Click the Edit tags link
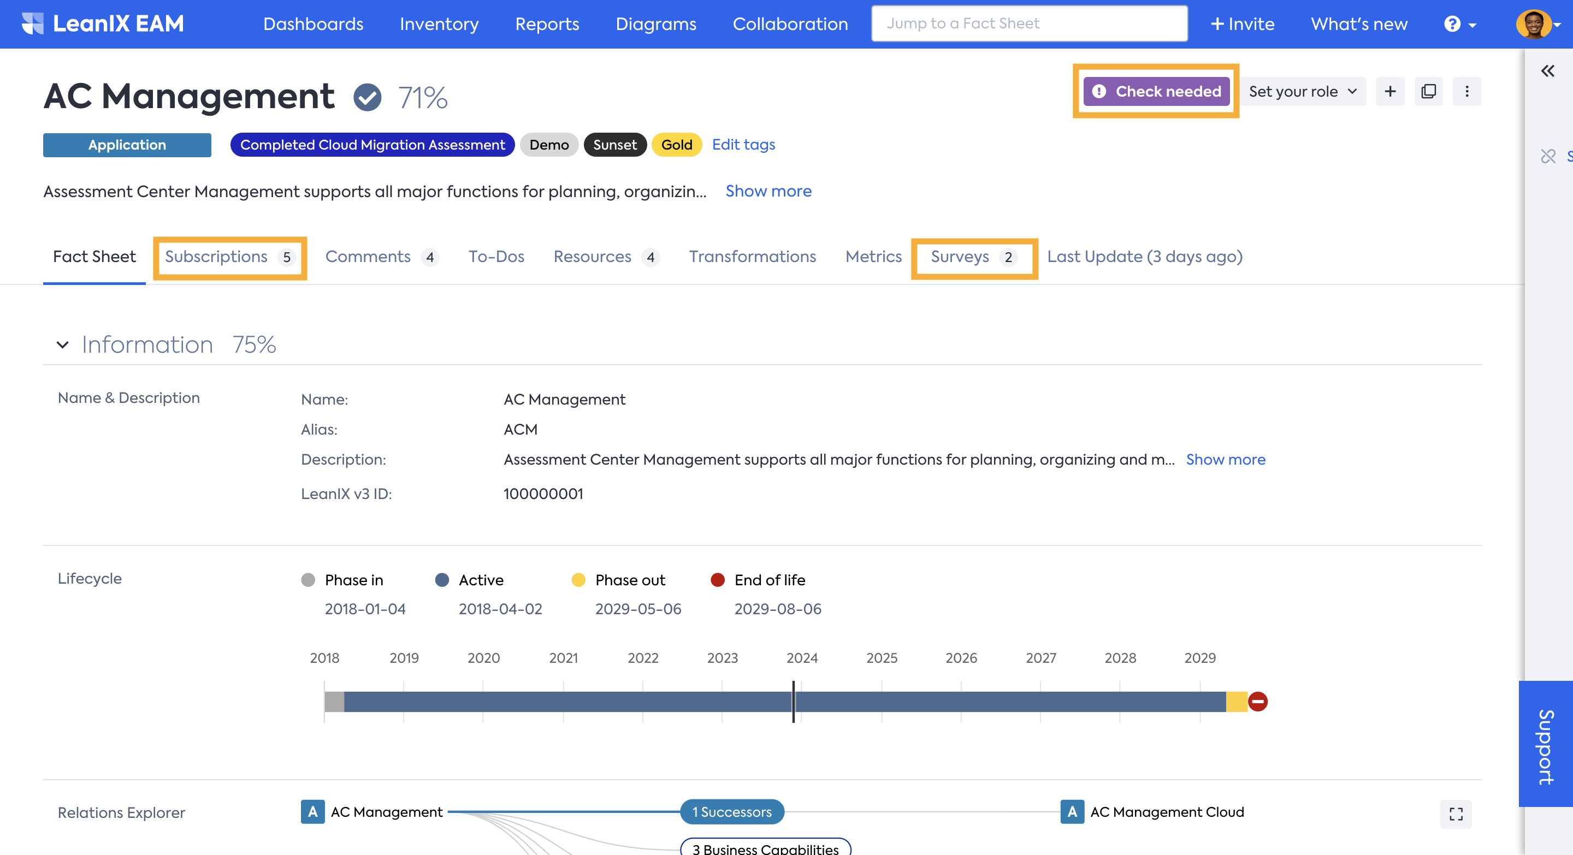The image size is (1573, 855). coord(743,144)
